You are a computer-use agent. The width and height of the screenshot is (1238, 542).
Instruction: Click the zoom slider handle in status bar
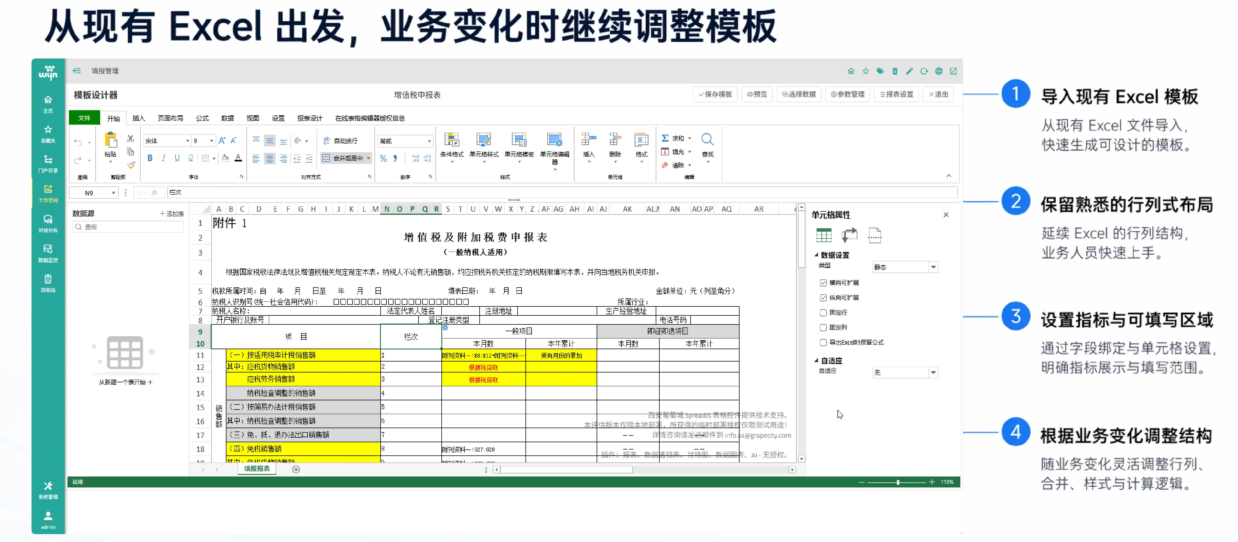coord(898,482)
